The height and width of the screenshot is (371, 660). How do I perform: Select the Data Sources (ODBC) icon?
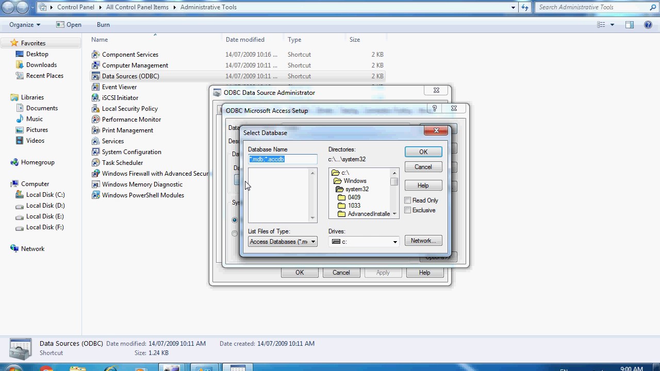click(x=95, y=76)
